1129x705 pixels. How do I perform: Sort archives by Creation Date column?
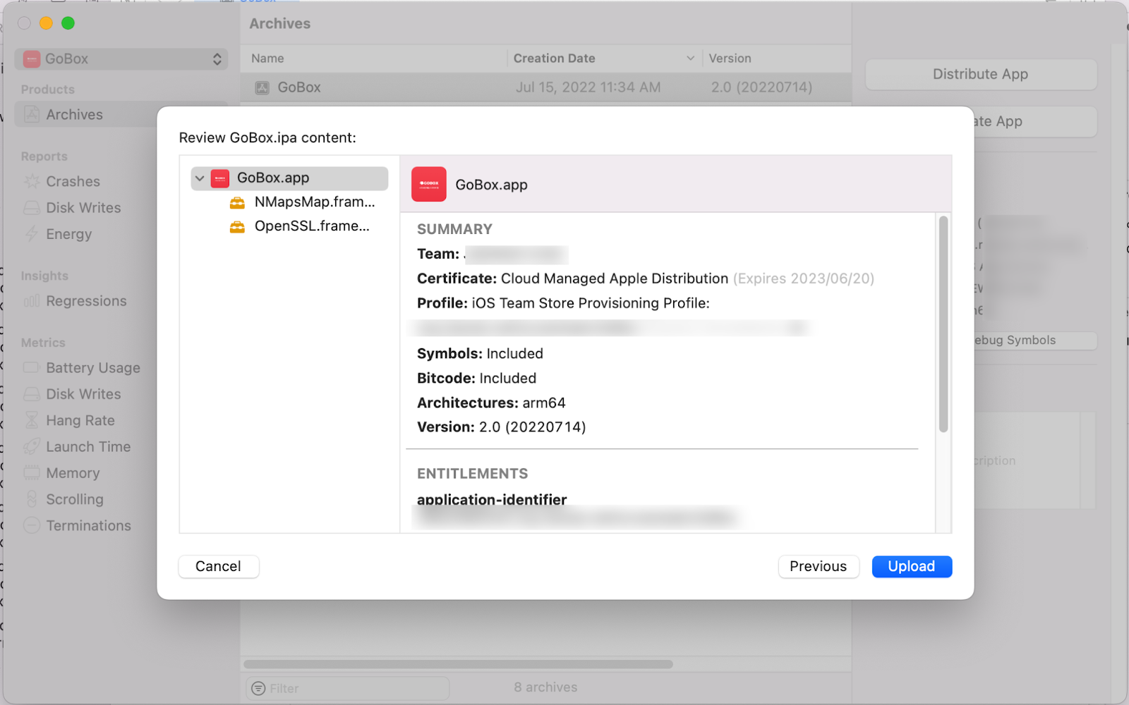pos(605,59)
